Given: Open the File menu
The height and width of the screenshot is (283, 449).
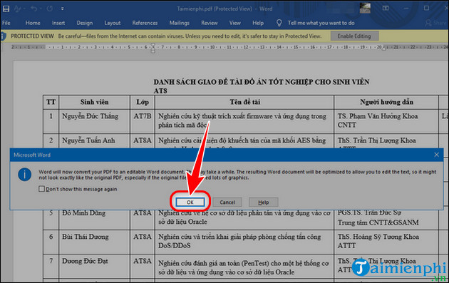Looking at the screenshot, I should (6, 23).
